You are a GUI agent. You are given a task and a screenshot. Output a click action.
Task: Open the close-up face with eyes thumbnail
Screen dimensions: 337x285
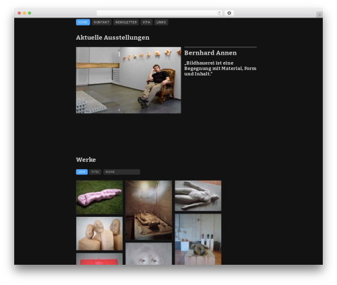click(149, 253)
